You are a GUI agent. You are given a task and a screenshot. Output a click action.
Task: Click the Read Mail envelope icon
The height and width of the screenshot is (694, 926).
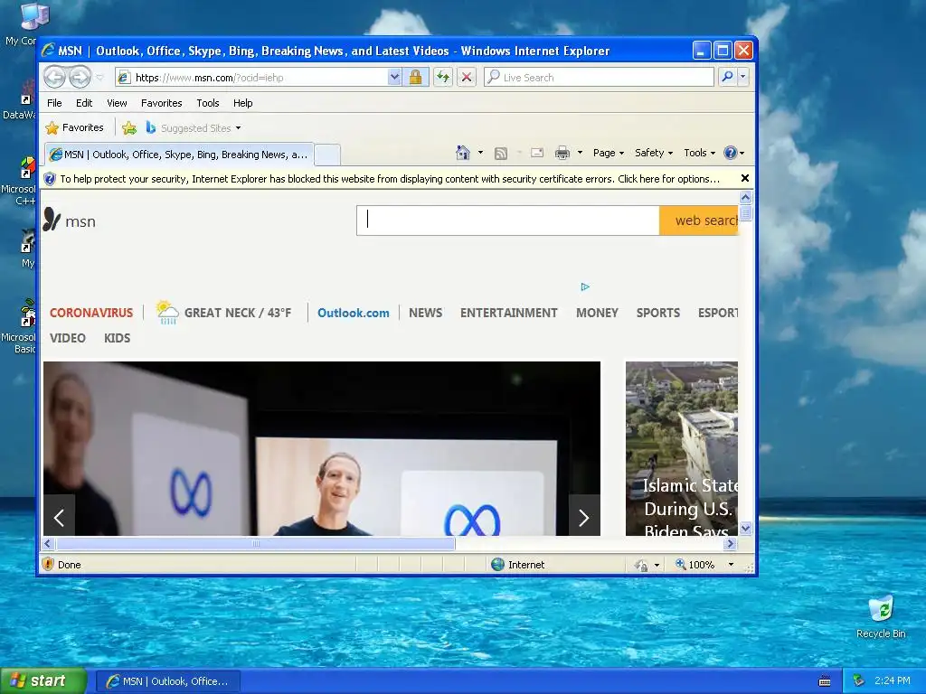537,154
